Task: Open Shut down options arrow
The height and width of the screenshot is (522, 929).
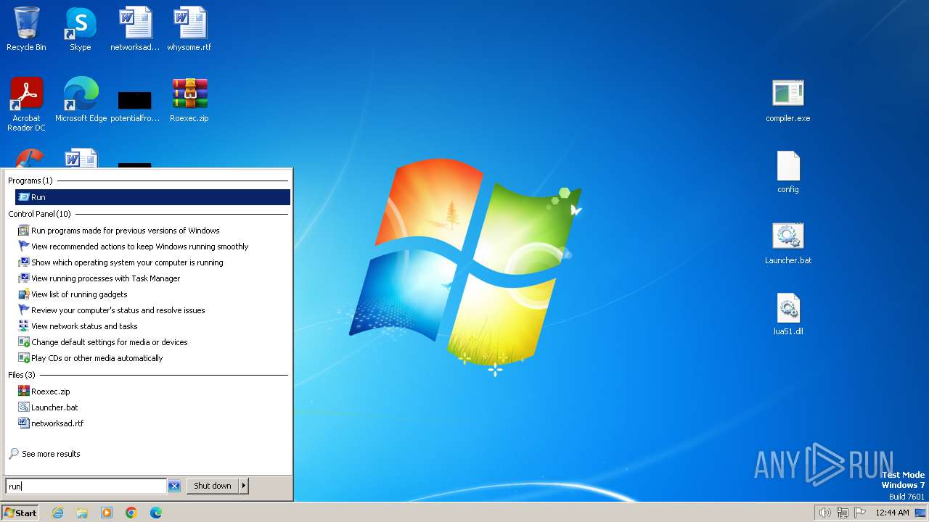Action: tap(244, 486)
